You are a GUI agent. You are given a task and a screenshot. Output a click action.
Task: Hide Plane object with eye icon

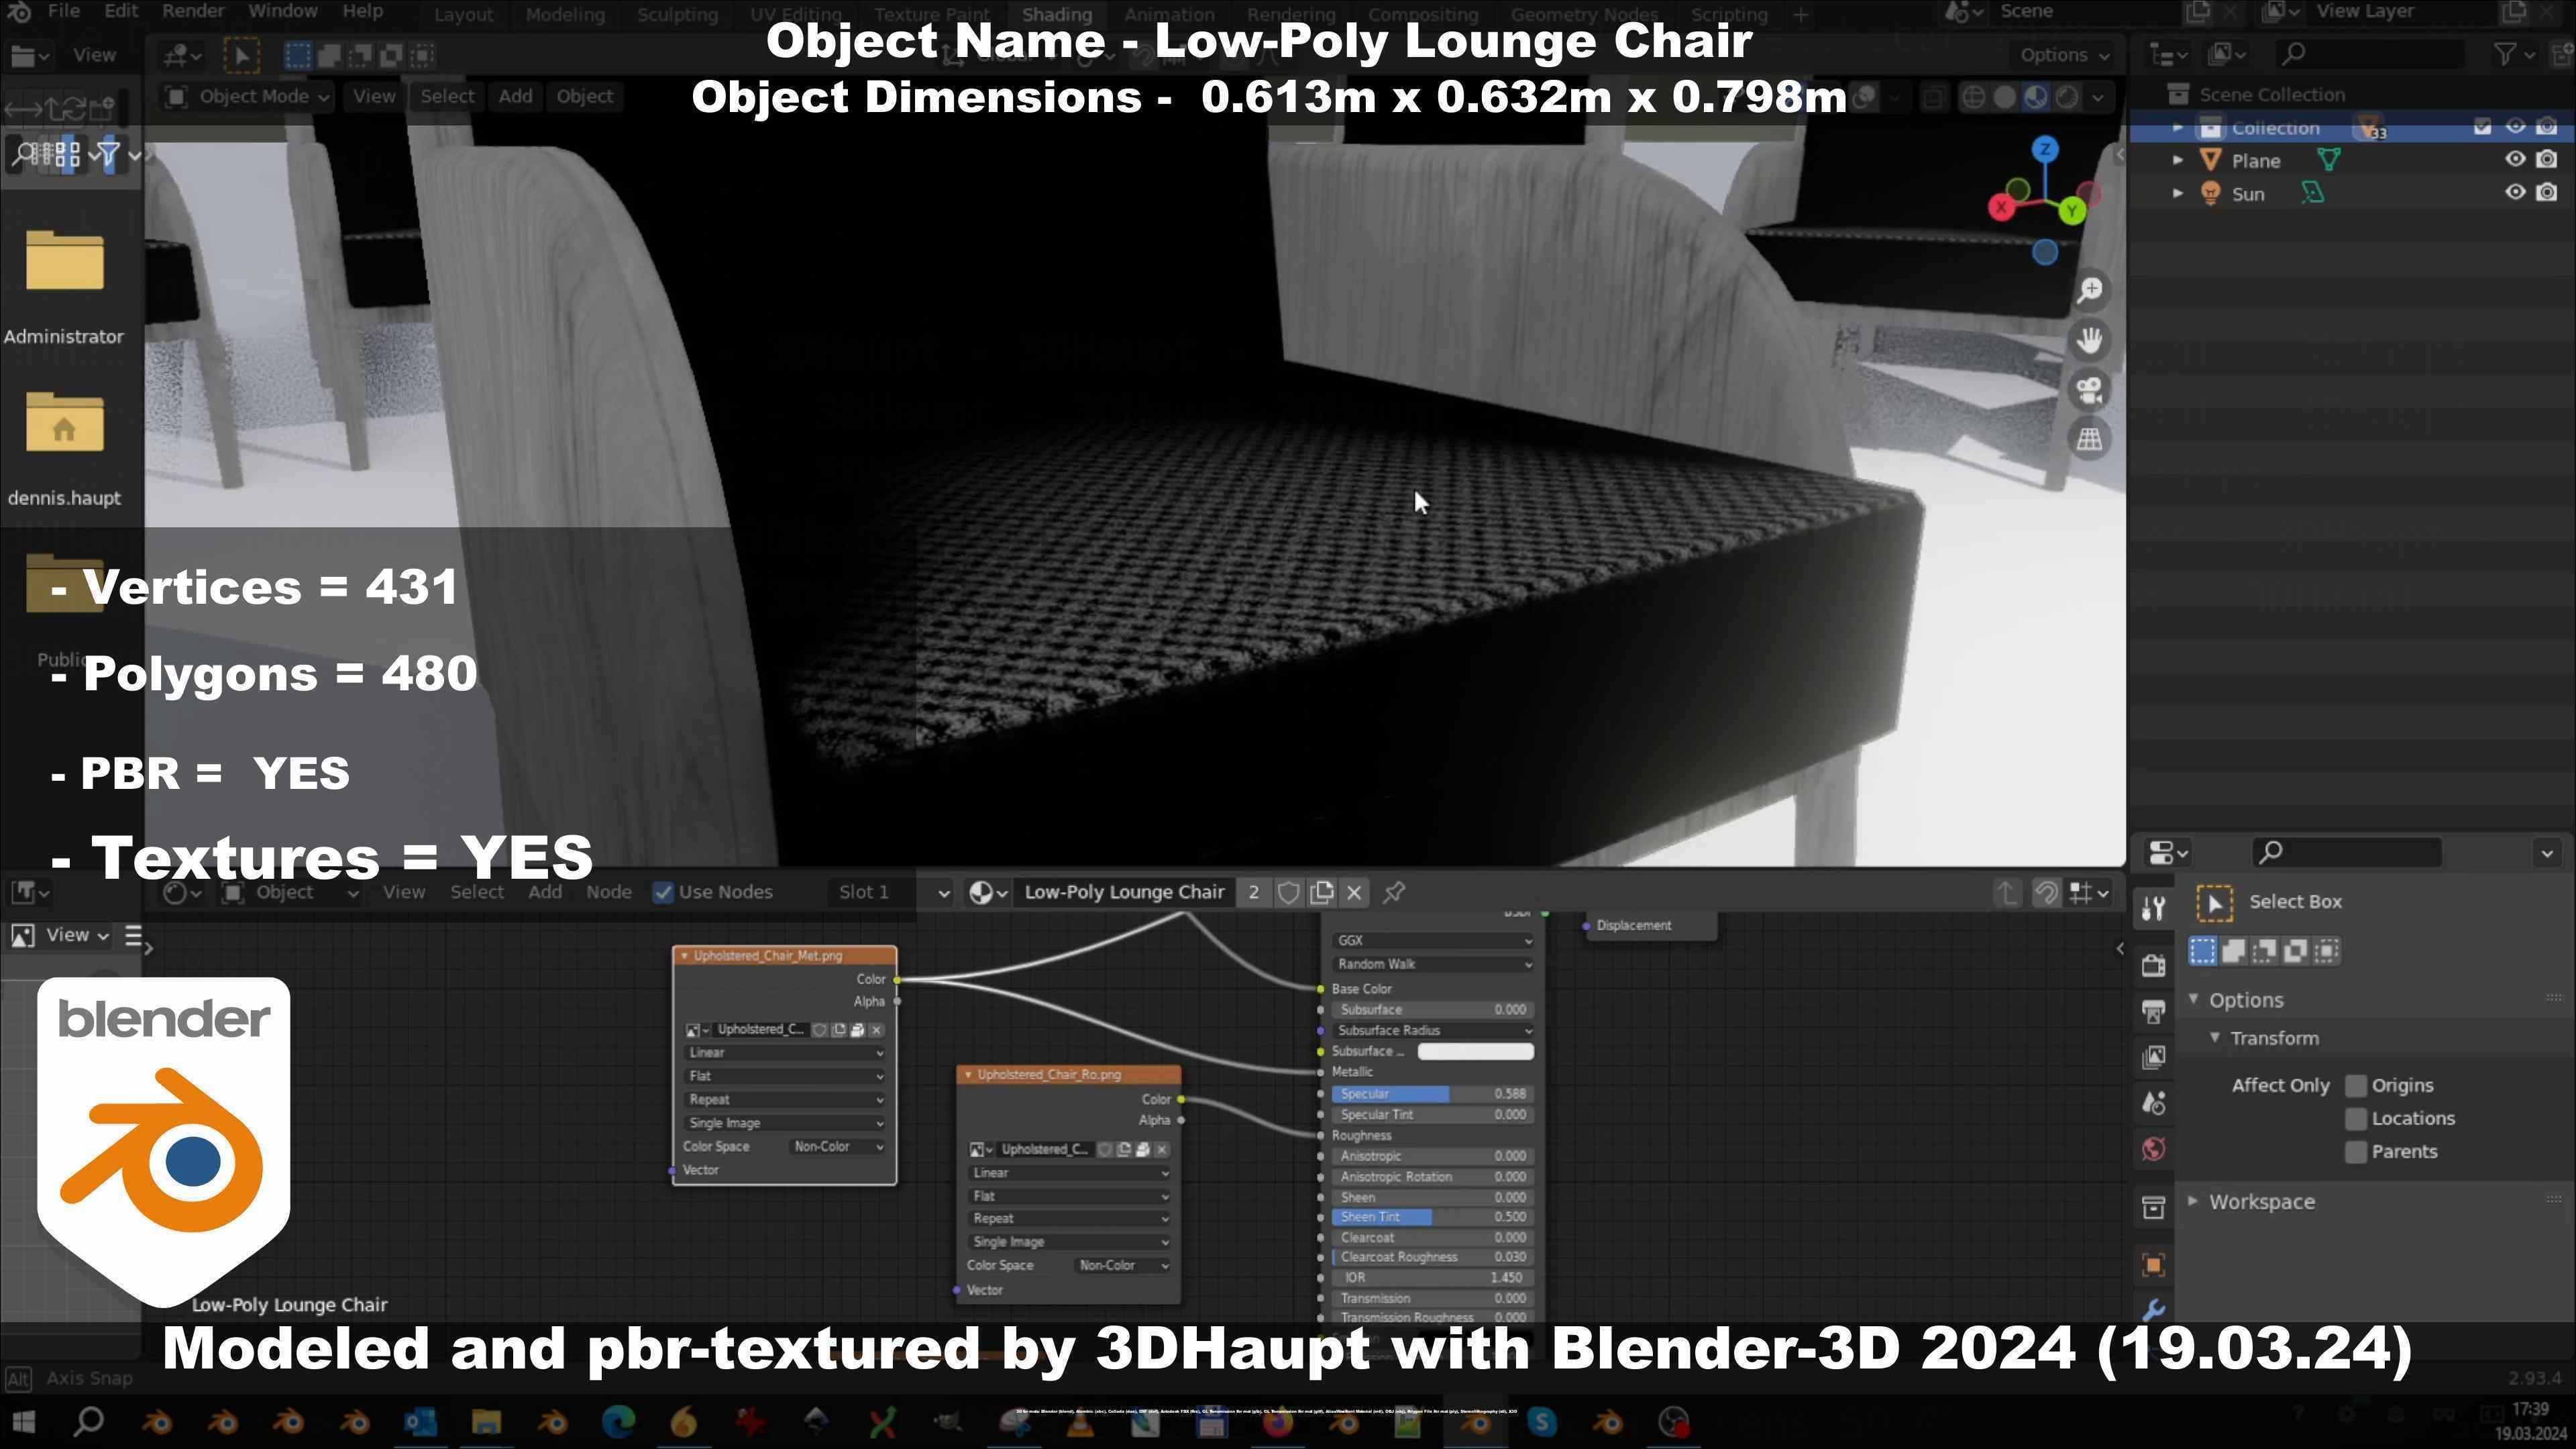[x=2515, y=160]
